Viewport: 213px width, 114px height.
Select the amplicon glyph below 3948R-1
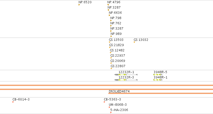coord(158,80)
